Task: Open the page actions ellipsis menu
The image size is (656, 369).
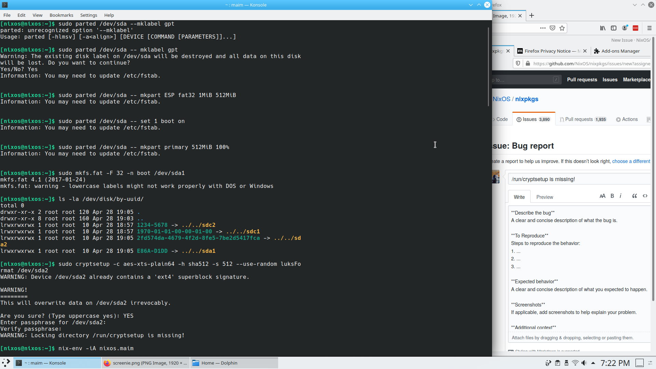Action: (543, 28)
